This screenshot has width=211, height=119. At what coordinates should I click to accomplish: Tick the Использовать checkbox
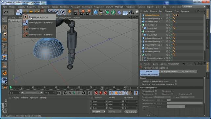point(156,91)
